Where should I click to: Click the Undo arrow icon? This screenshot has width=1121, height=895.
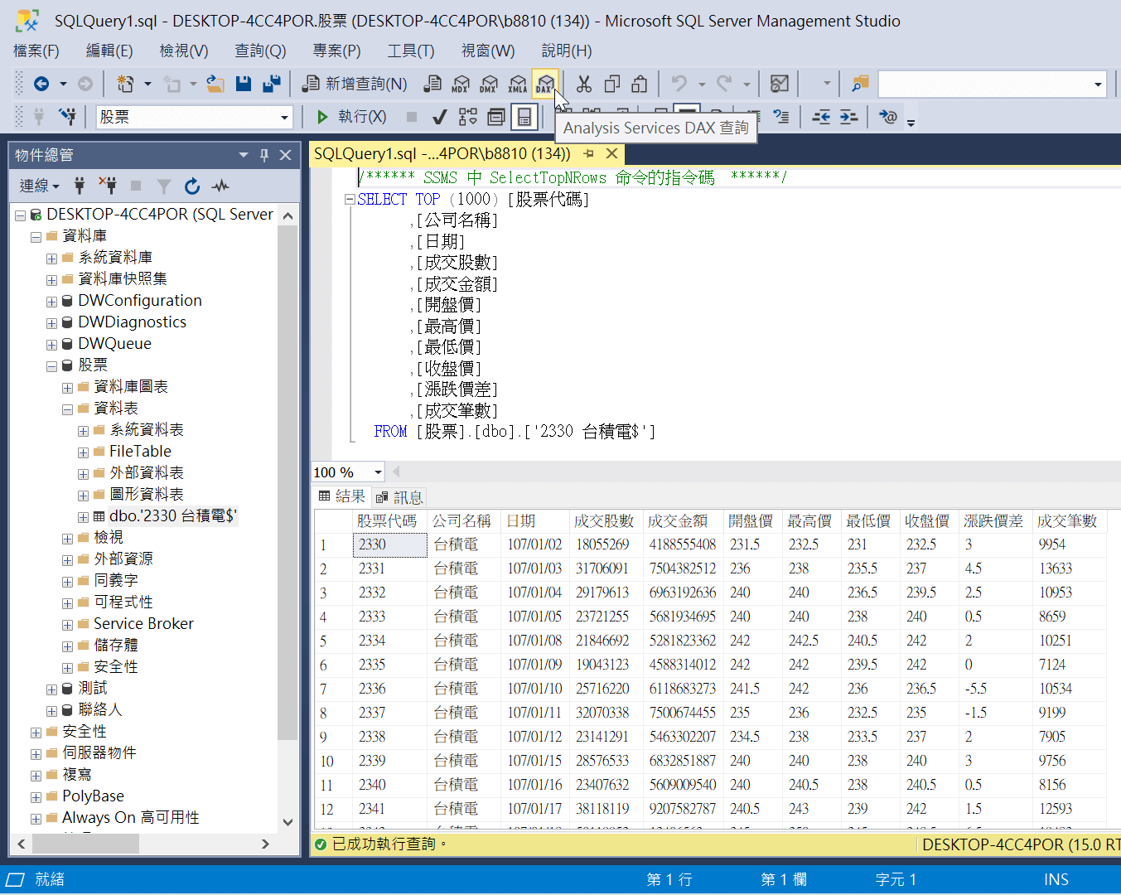[679, 84]
